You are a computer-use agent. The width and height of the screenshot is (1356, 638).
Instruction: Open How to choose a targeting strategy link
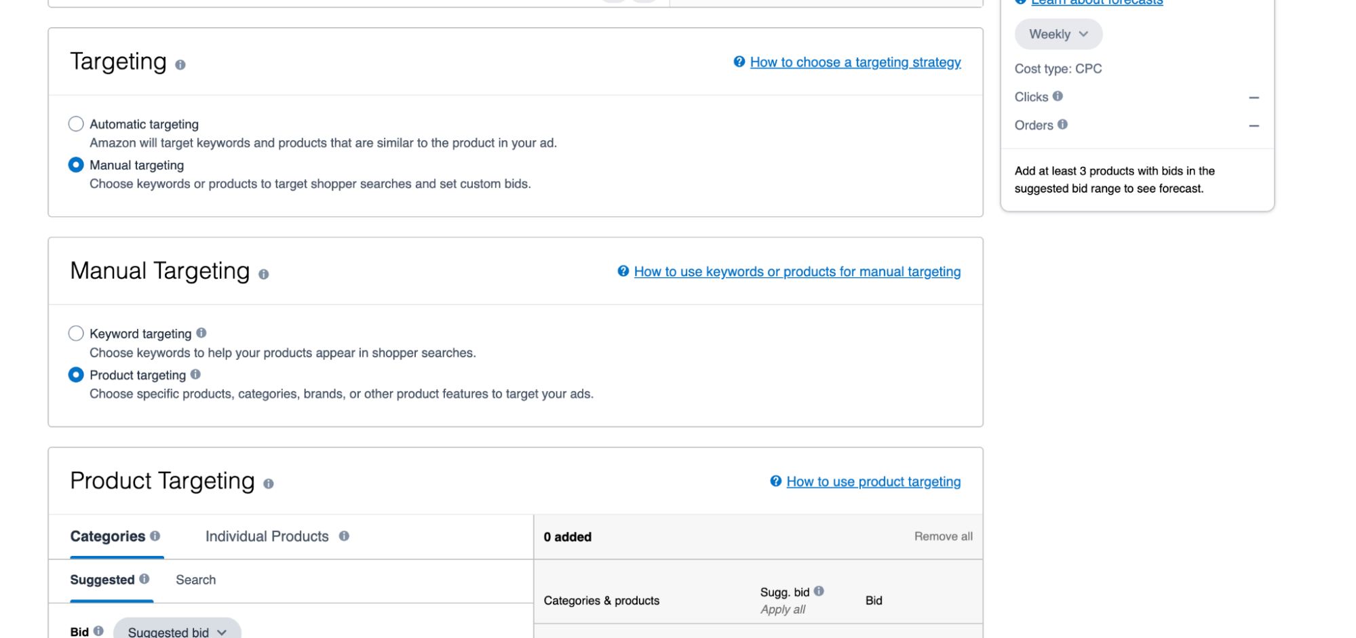tap(855, 62)
